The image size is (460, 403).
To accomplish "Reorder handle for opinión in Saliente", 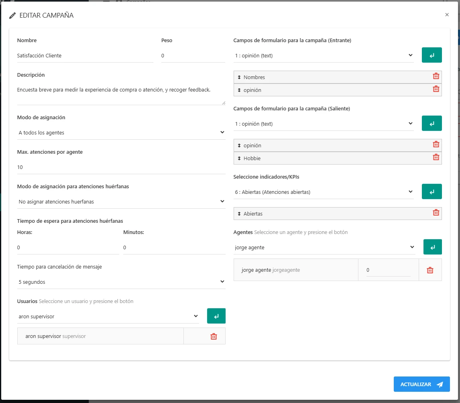I will [x=239, y=145].
